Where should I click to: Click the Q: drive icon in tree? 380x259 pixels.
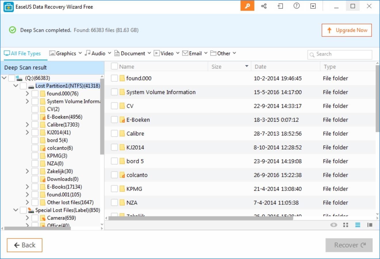[x=19, y=78]
